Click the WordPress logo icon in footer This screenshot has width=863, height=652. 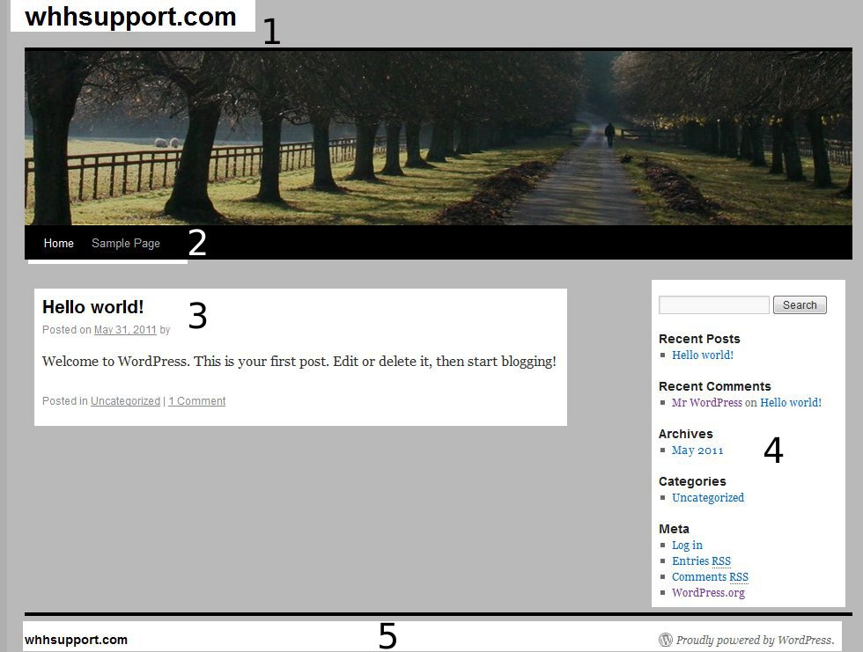666,640
